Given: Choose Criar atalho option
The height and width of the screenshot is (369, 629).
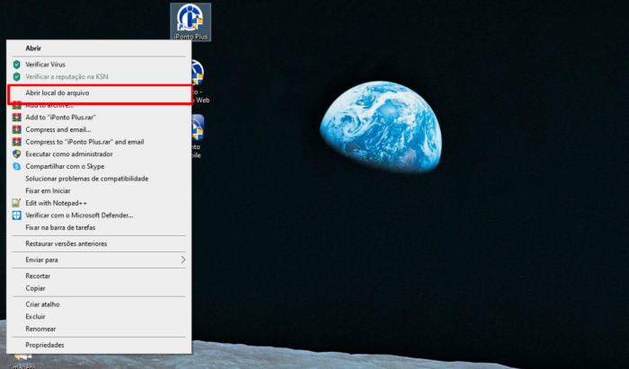Looking at the screenshot, I should click(x=41, y=304).
